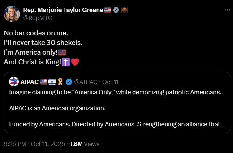The image size is (233, 153).
Task: Click the yellow ribbon emoji beside AIPAC name
Action: (x=60, y=82)
